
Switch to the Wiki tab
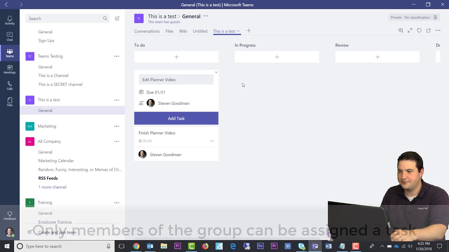coord(183,31)
